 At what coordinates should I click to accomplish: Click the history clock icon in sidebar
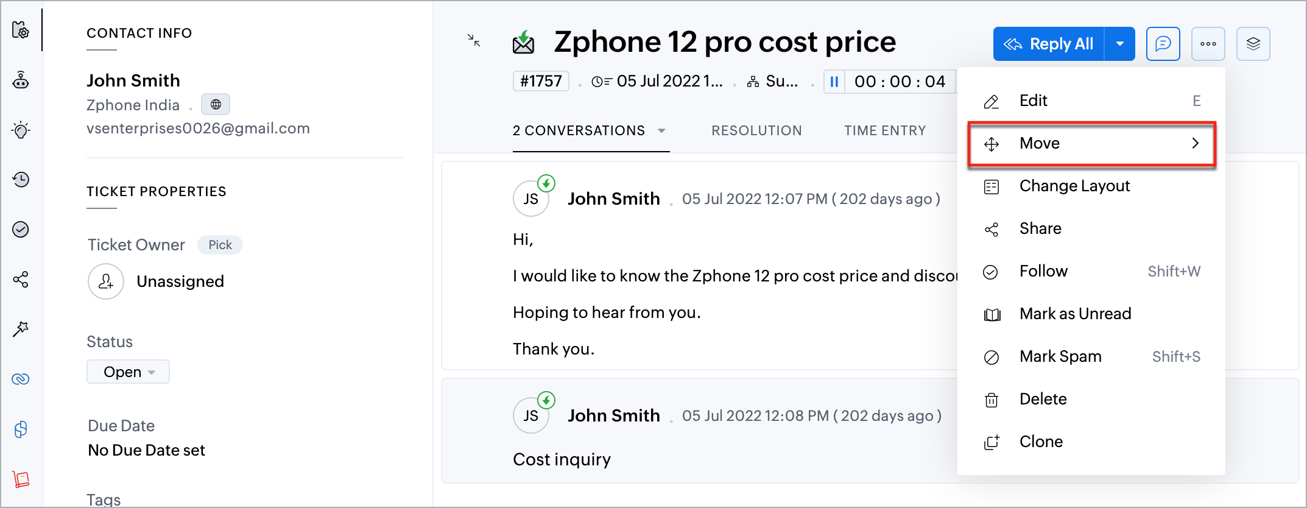click(x=21, y=180)
